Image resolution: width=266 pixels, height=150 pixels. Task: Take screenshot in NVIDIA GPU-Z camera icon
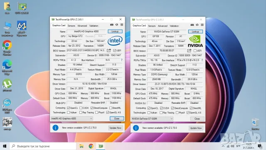(192, 25)
